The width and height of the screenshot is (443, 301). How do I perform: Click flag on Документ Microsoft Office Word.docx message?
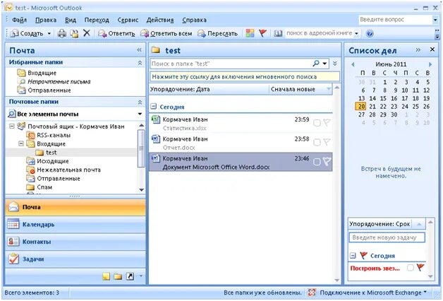[x=327, y=162]
